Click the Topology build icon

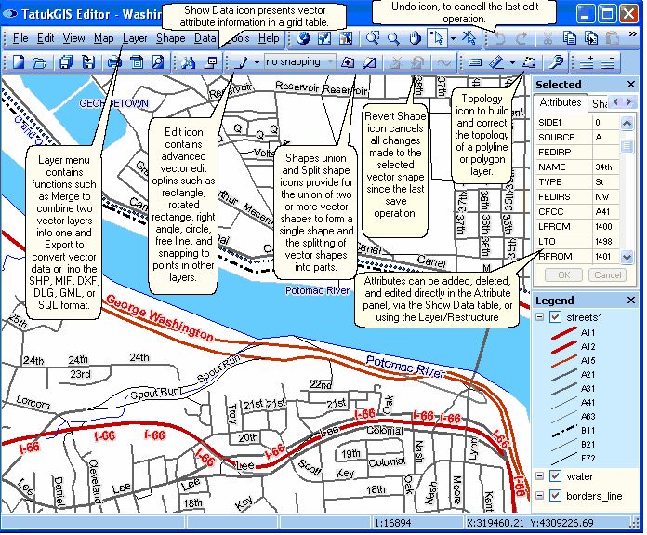[x=529, y=62]
